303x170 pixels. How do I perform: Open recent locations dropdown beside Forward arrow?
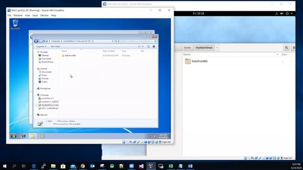click(x=44, y=41)
